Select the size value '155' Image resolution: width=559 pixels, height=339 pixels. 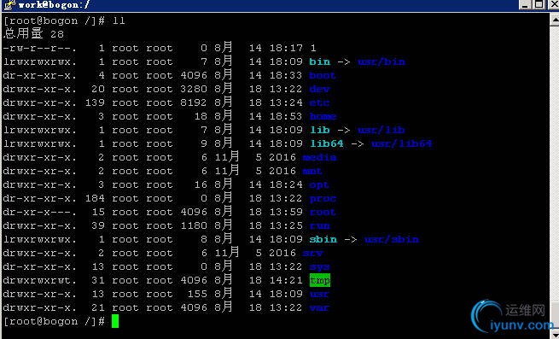(197, 294)
